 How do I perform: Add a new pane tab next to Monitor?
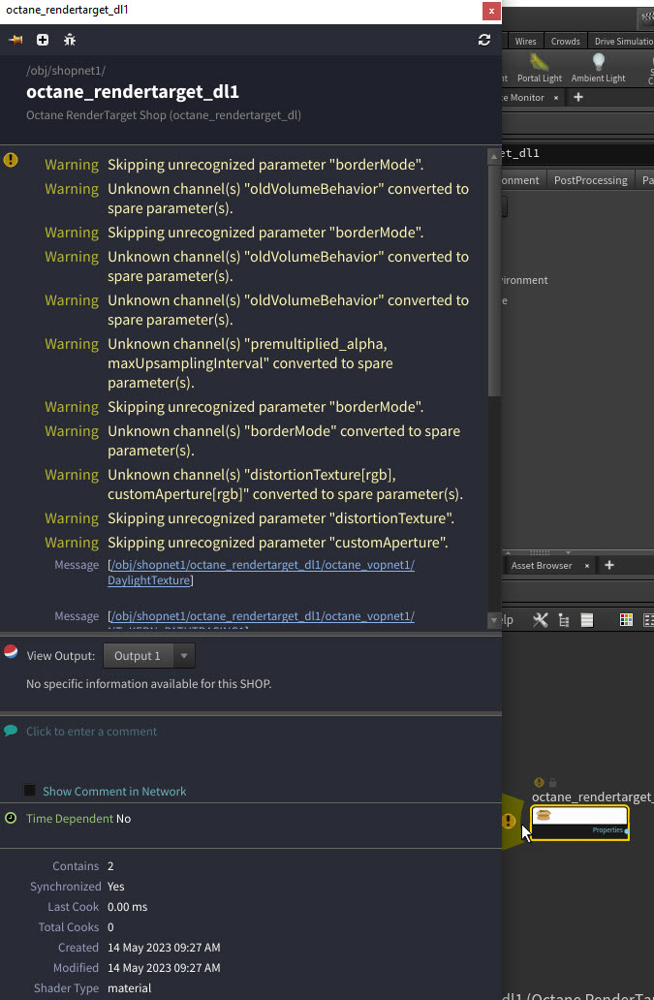[x=578, y=97]
